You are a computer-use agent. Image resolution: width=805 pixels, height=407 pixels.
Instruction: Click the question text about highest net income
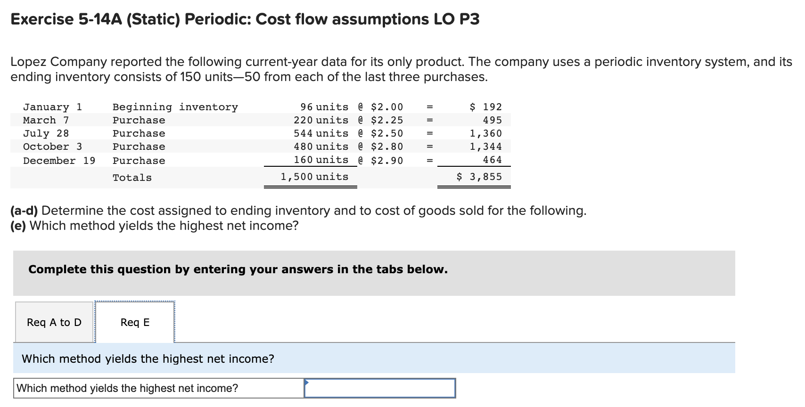[148, 358]
